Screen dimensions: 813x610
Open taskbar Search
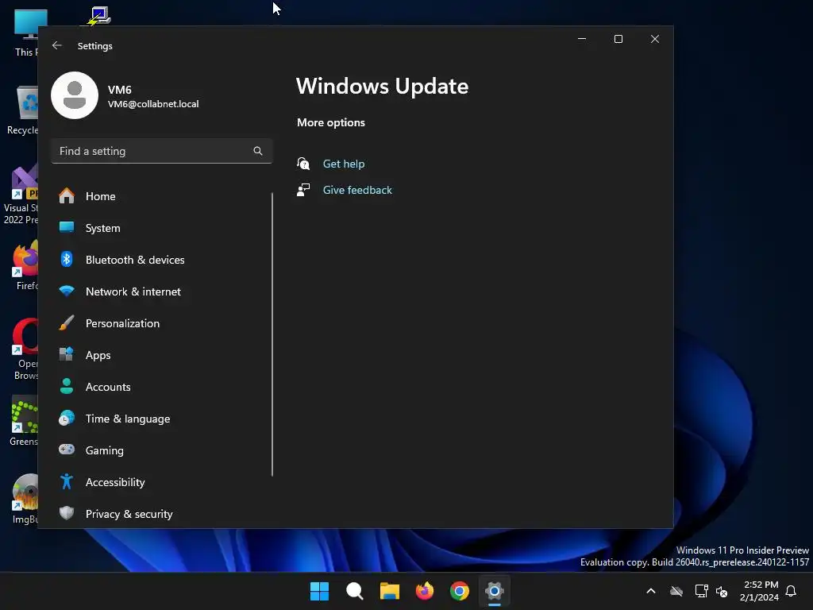[355, 591]
